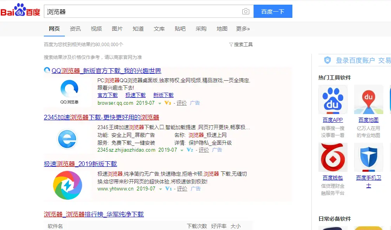
Task: Click 评价 in the 极速浏览器 result
Action: (182, 188)
